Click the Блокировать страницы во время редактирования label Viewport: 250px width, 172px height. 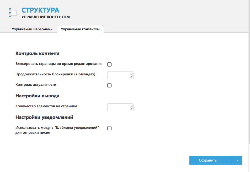point(59,64)
